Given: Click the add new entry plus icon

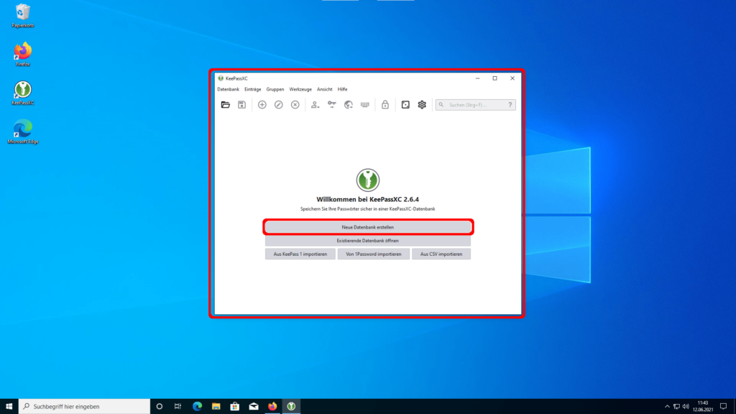Looking at the screenshot, I should click(x=262, y=105).
